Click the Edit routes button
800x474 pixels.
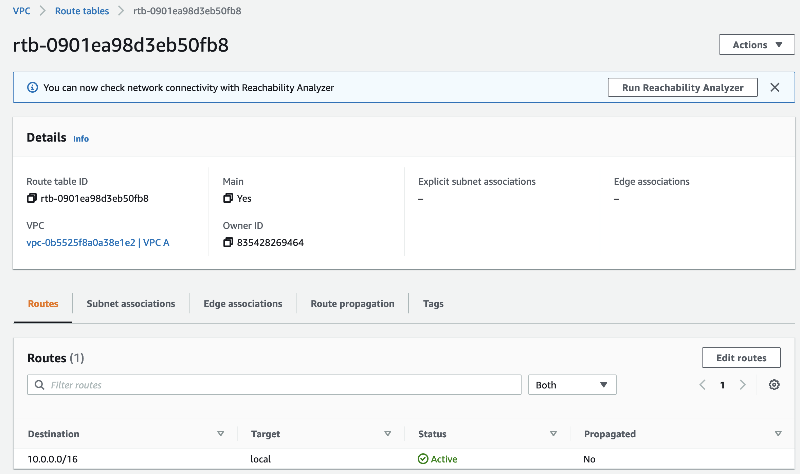741,358
